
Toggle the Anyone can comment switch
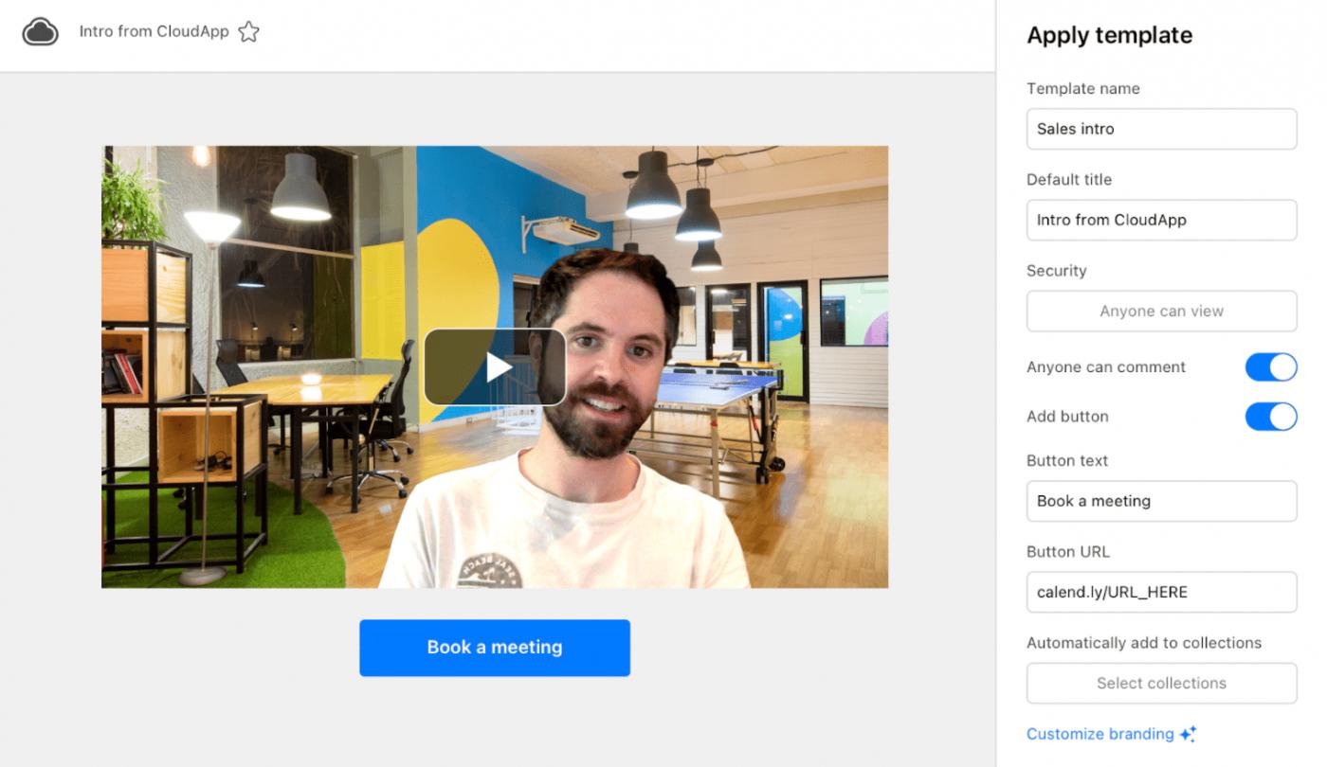click(1270, 367)
